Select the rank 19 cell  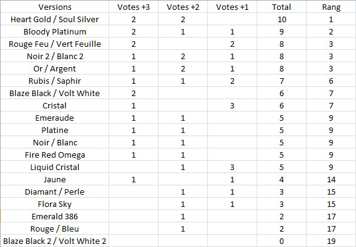(331, 241)
